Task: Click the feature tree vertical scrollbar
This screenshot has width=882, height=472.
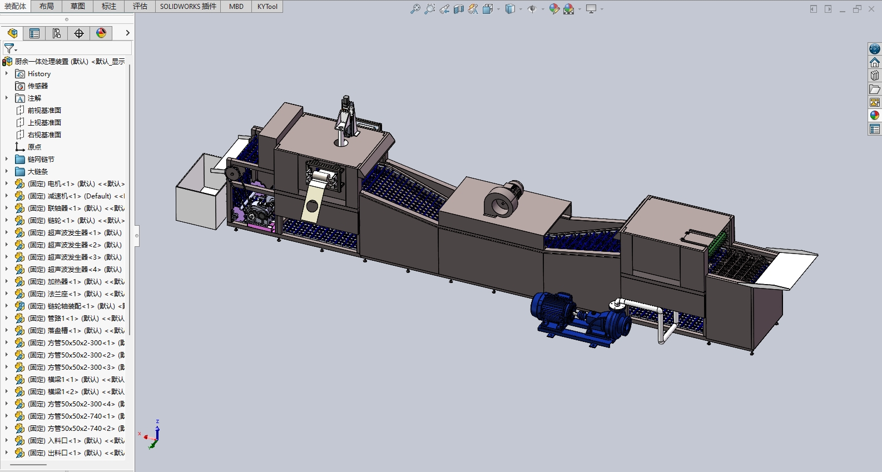Action: [x=130, y=200]
